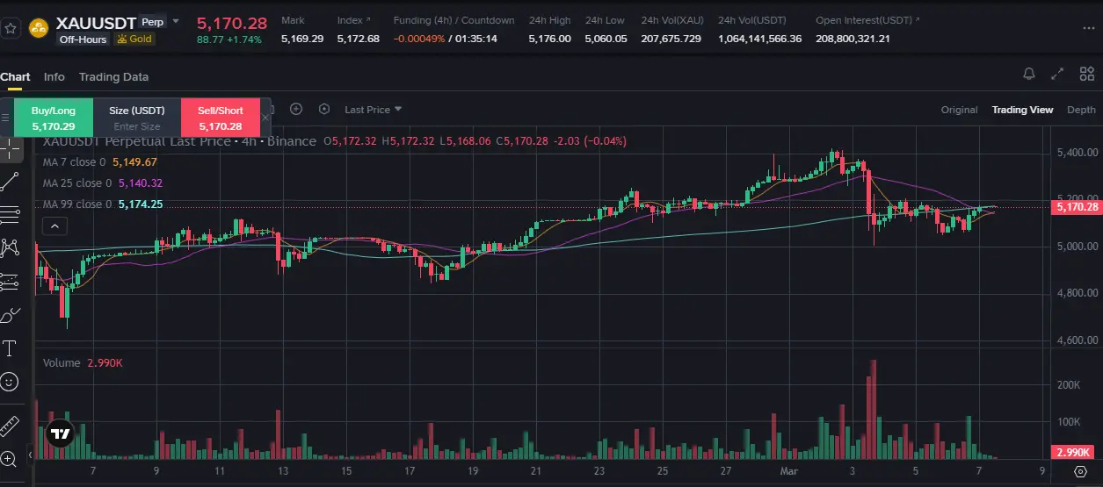Select the horizontal lines Fibonacci tool
The image size is (1103, 487).
(11, 214)
